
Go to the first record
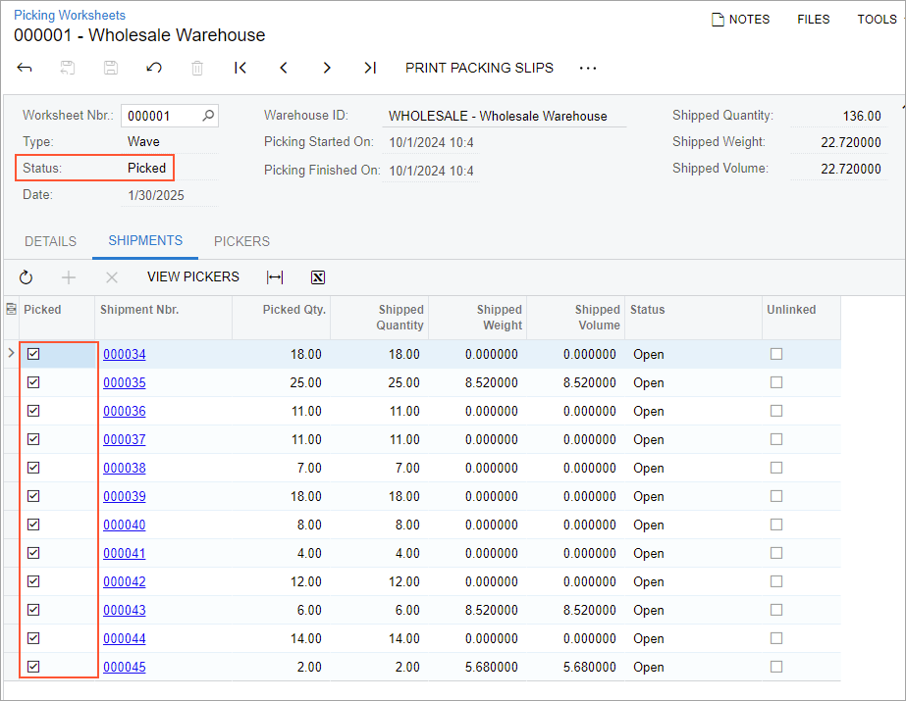pyautogui.click(x=240, y=68)
